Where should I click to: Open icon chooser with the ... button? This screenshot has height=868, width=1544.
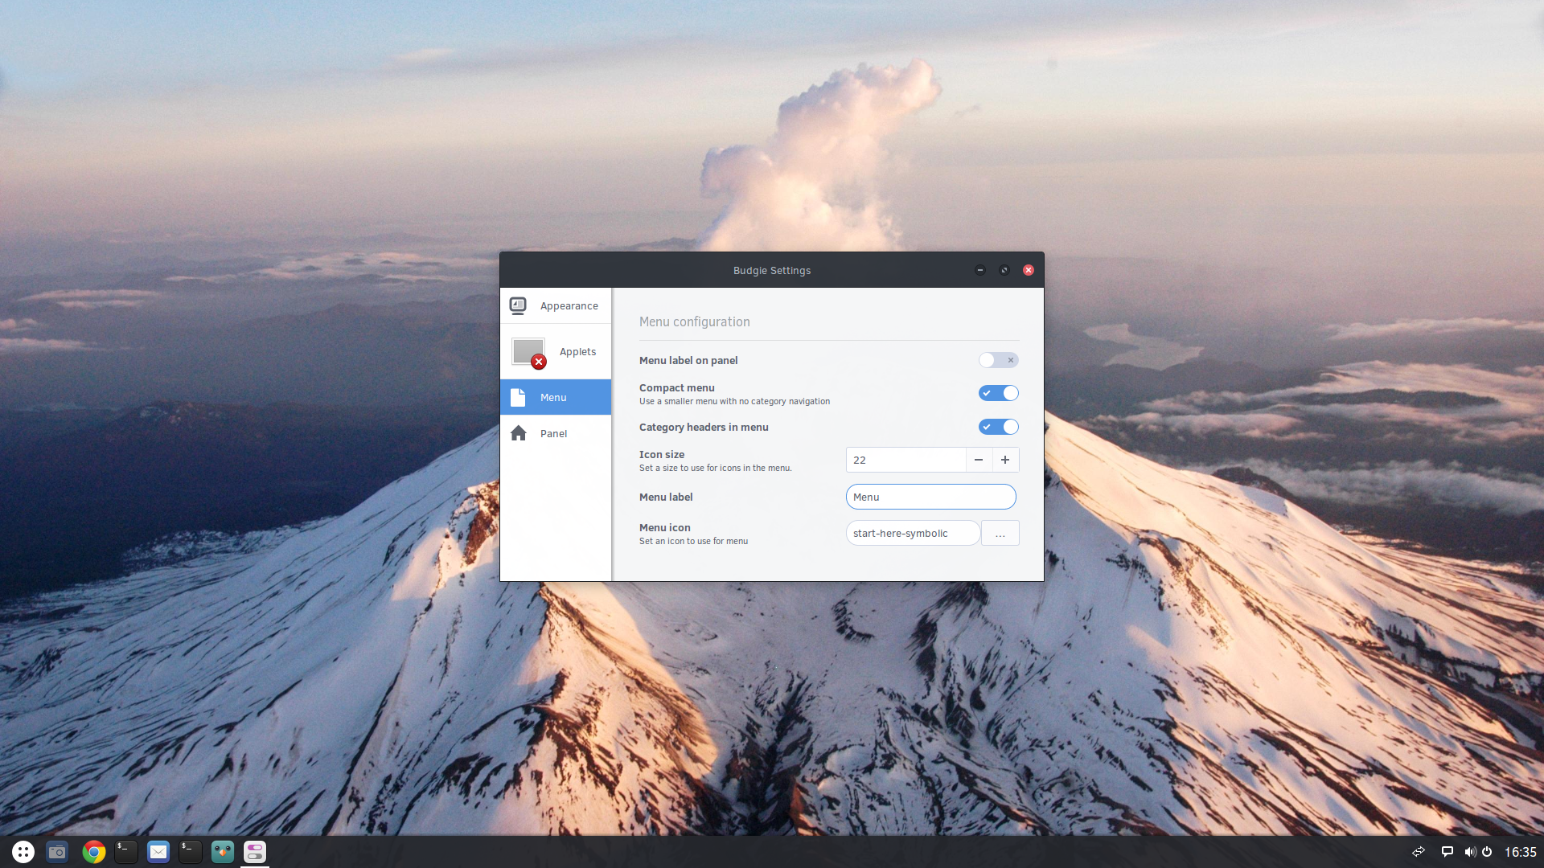pos(1000,533)
